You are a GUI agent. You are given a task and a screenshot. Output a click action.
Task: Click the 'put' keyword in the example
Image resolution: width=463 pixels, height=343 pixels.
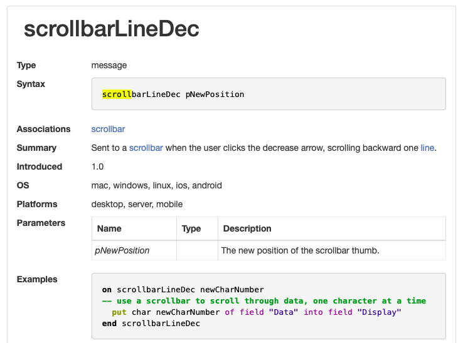pos(119,312)
